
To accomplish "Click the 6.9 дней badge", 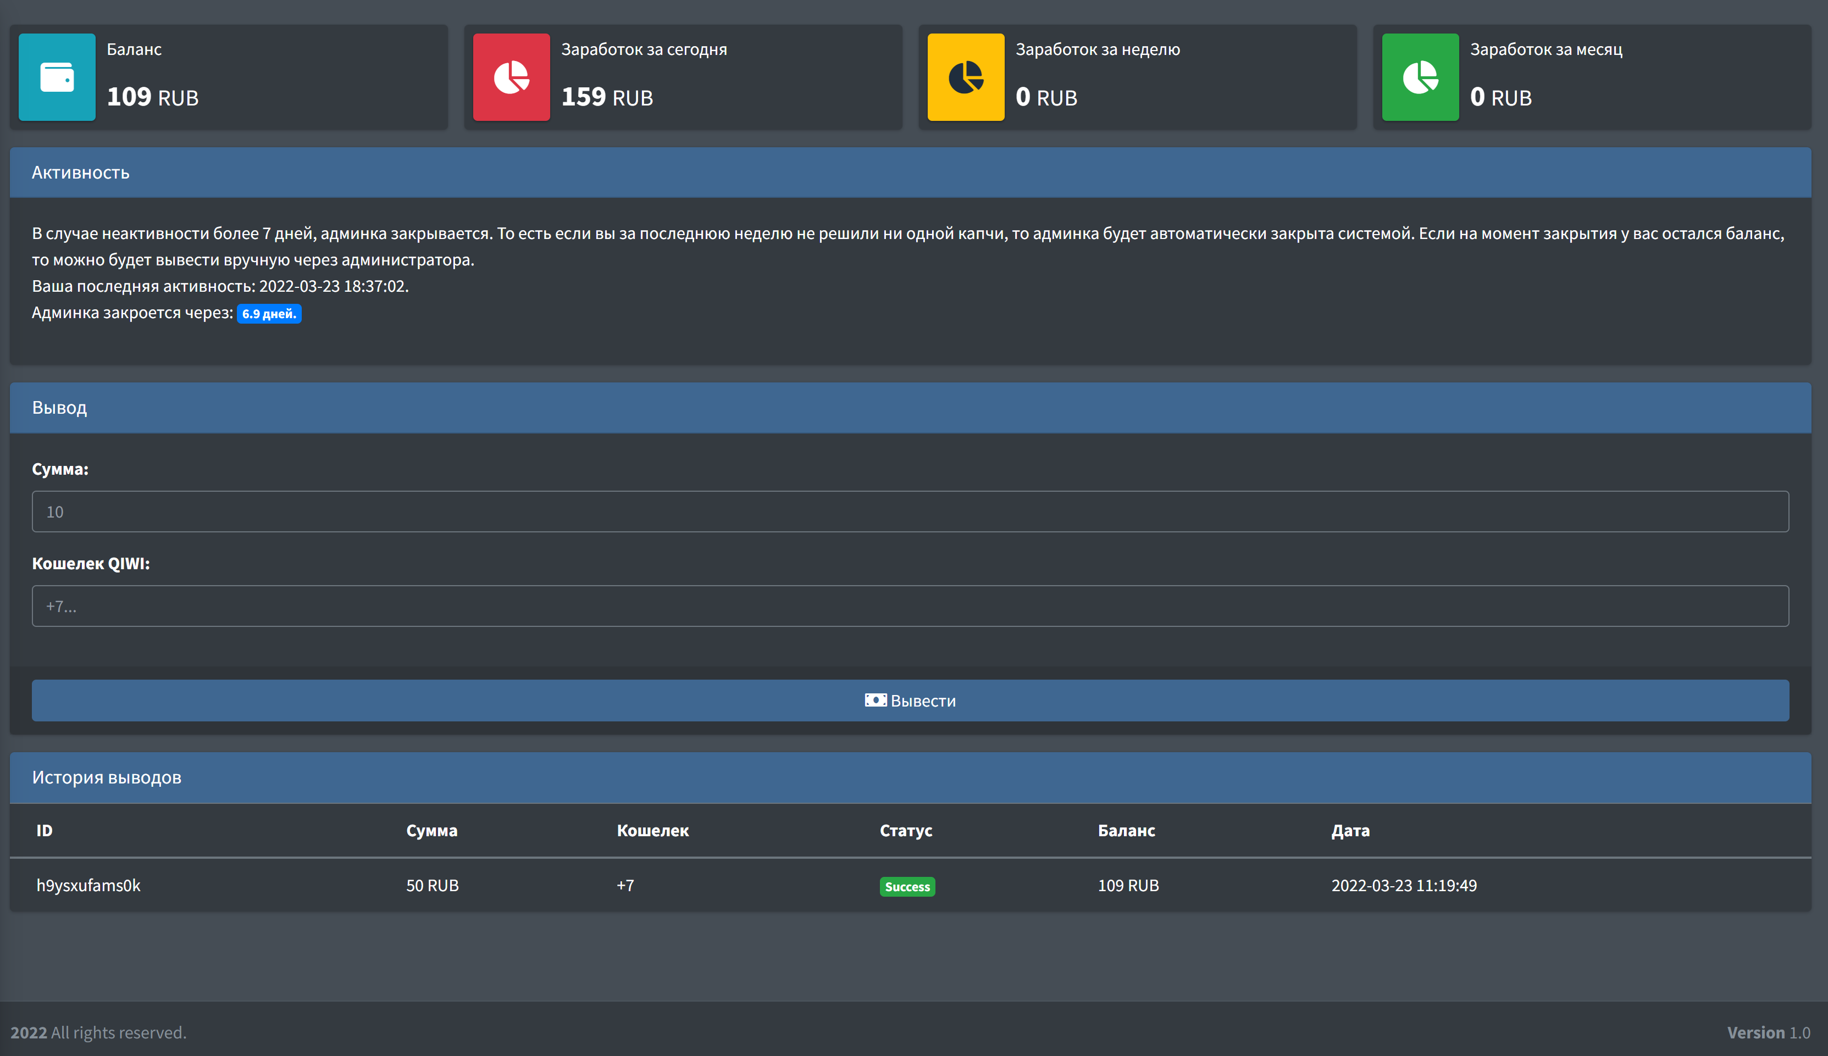I will (x=269, y=313).
